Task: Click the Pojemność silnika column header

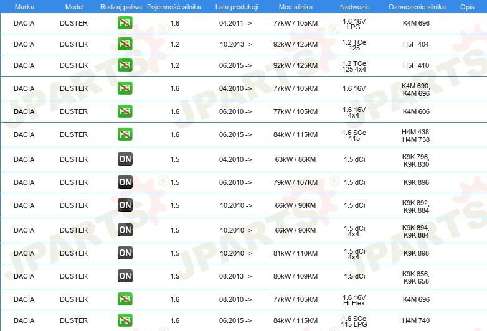Action: click(174, 7)
